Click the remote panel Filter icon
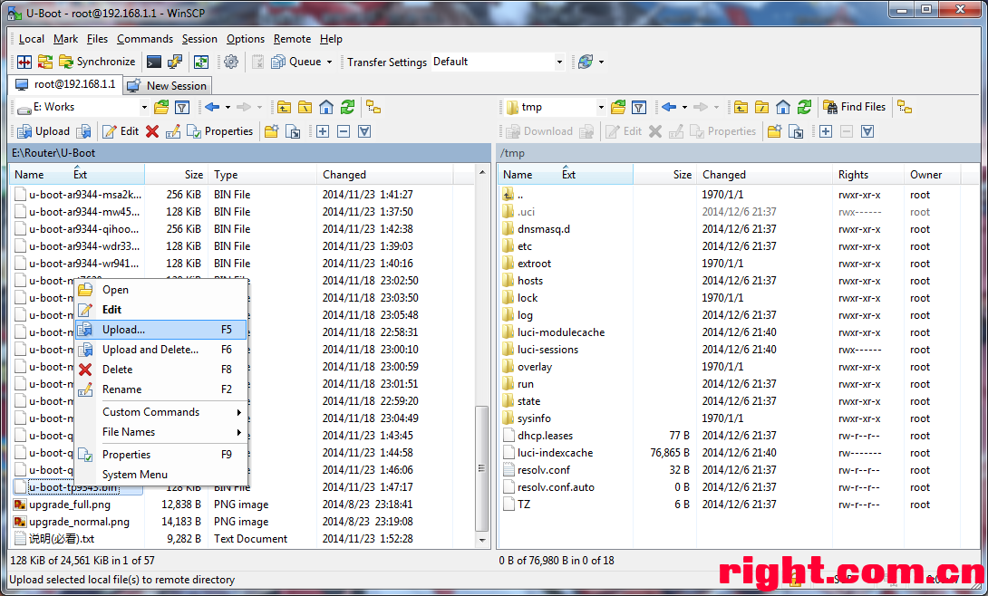The image size is (988, 596). coord(639,108)
